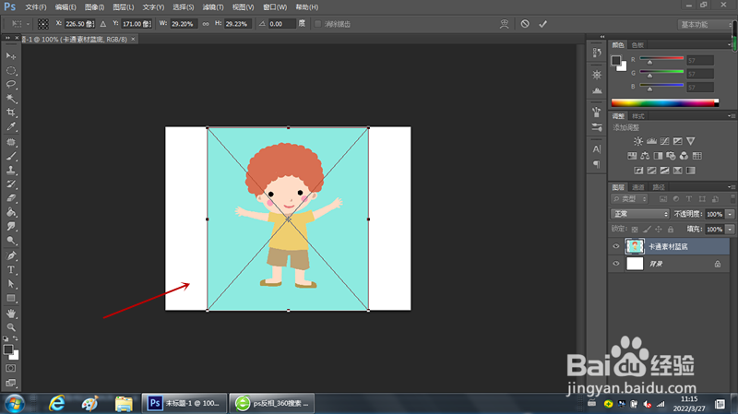Open the Adjustments panel flyout menu
The image size is (738, 414).
(x=730, y=116)
